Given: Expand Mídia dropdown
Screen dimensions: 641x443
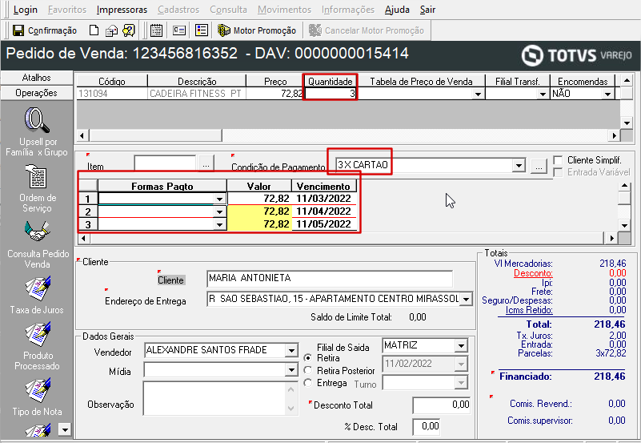Looking at the screenshot, I should (291, 370).
